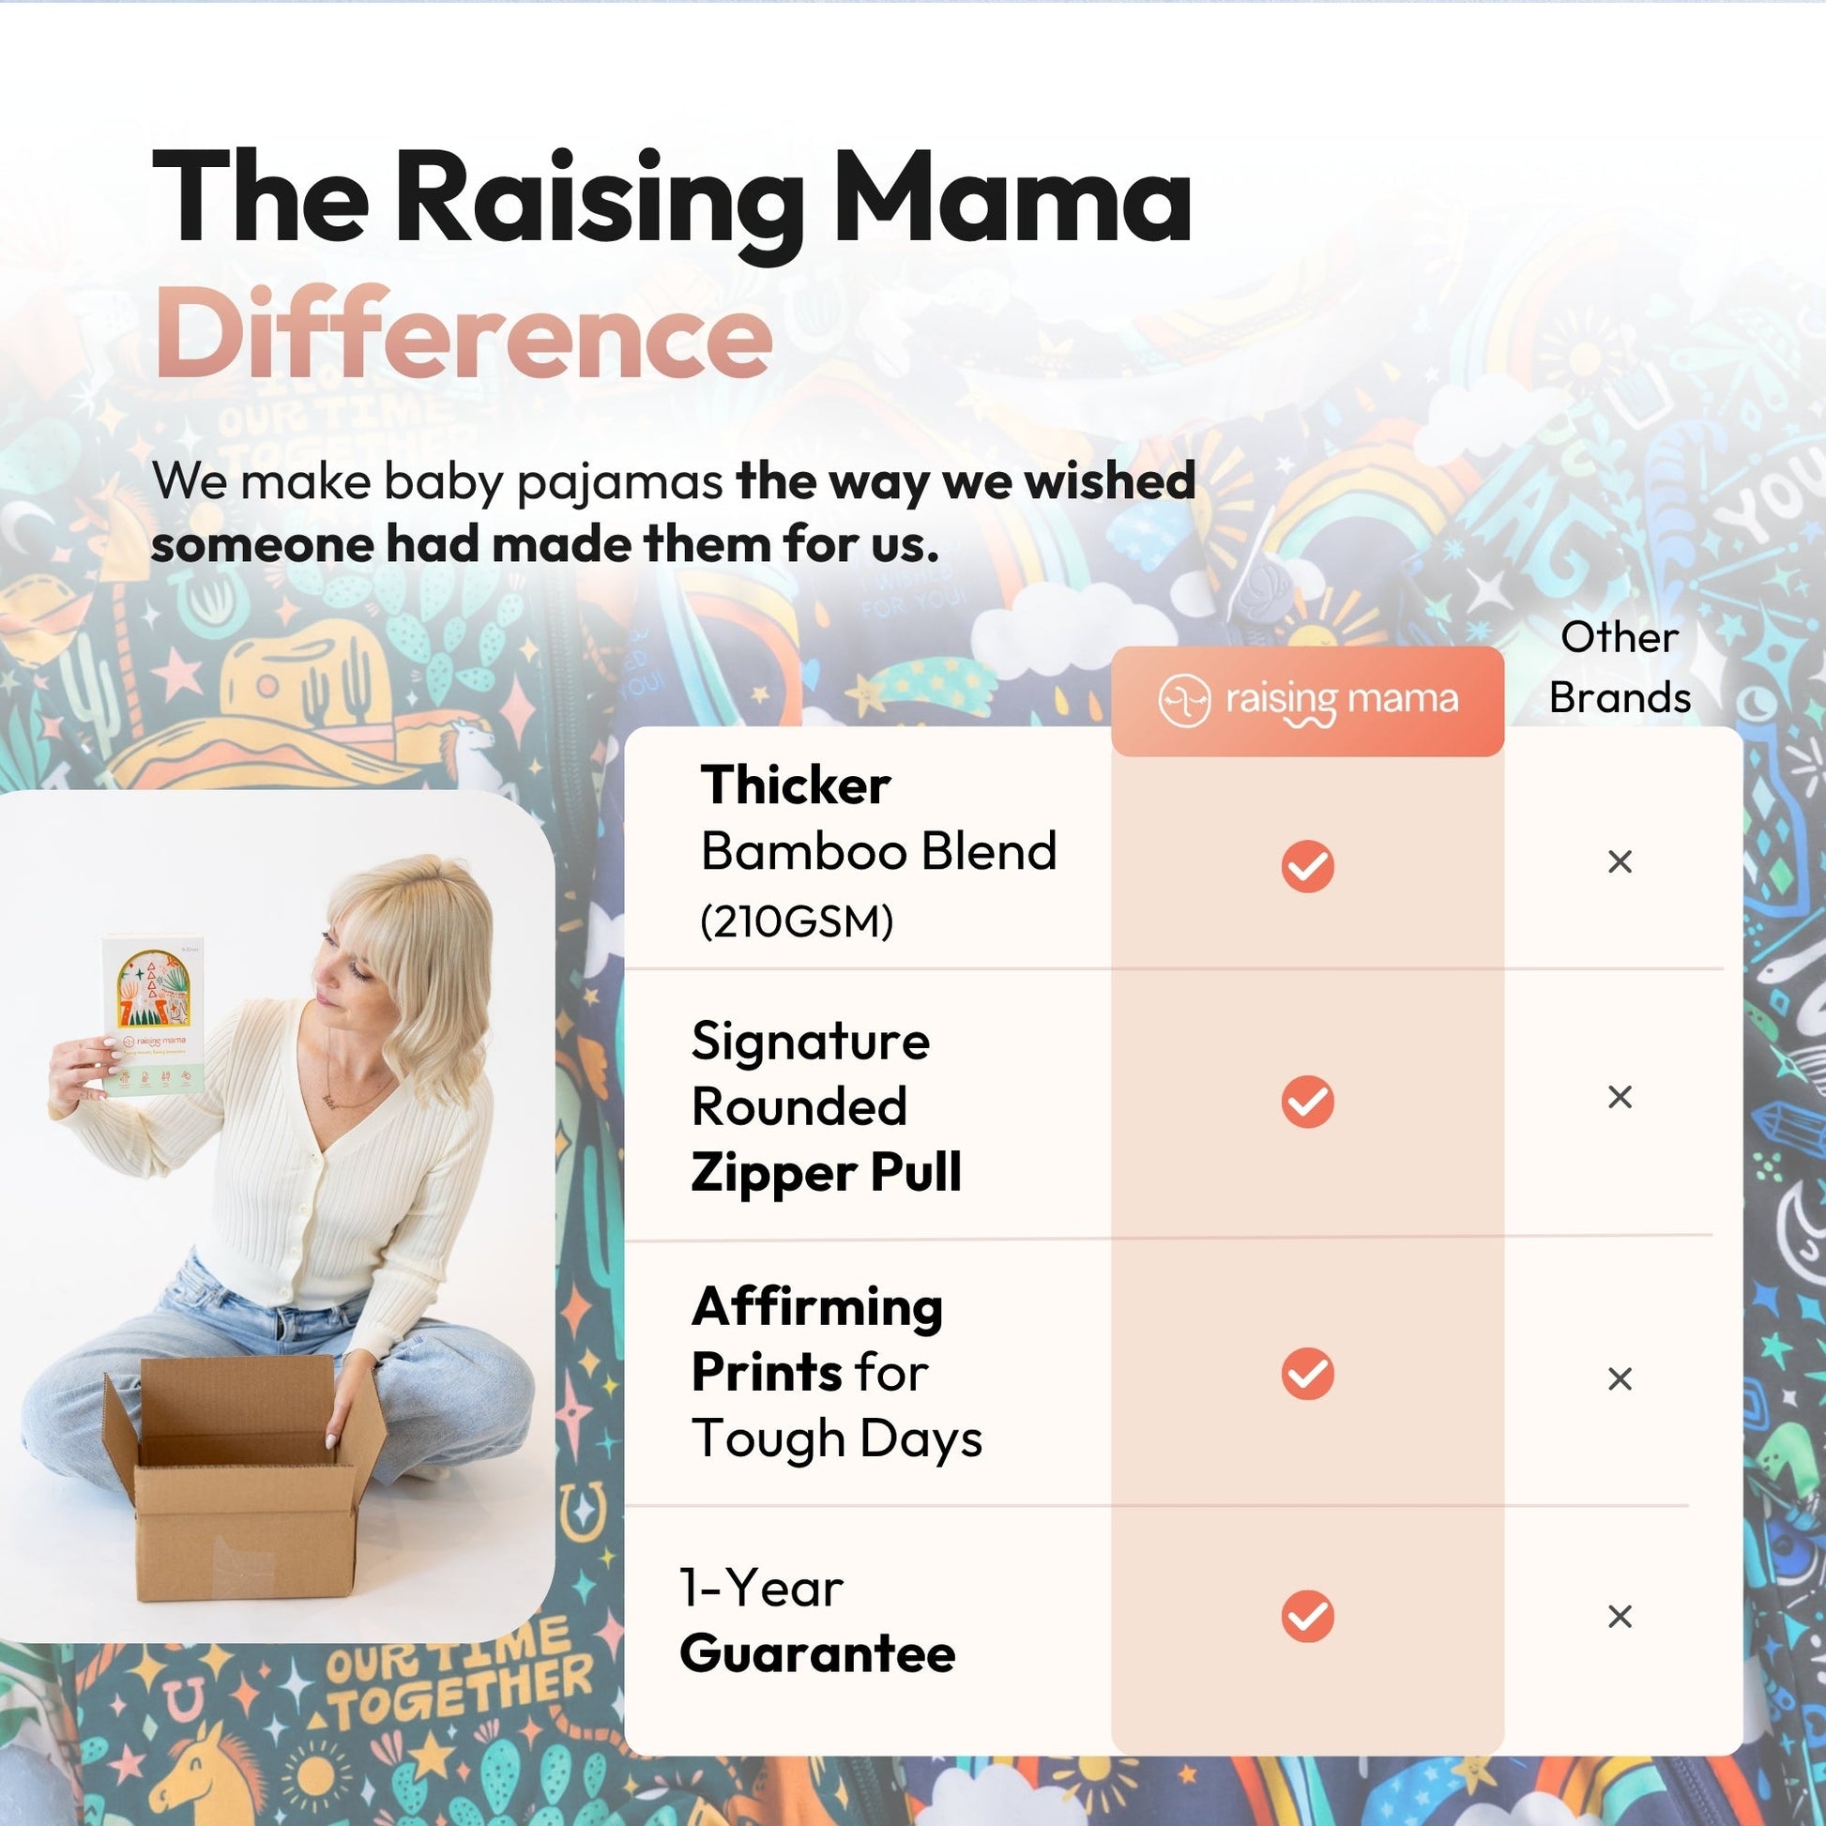The image size is (1826, 1826).
Task: Click the X in Zipper Pull row
Action: pyautogui.click(x=1620, y=1096)
